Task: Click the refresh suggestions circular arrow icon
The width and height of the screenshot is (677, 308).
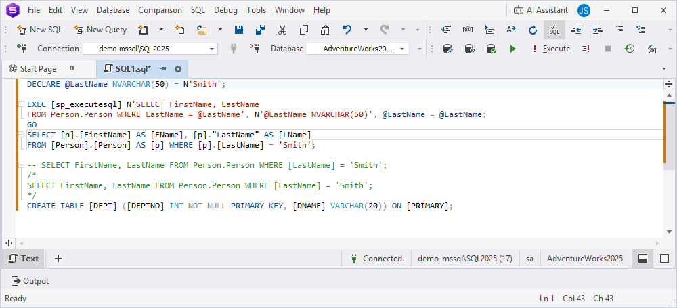Action: click(533, 30)
